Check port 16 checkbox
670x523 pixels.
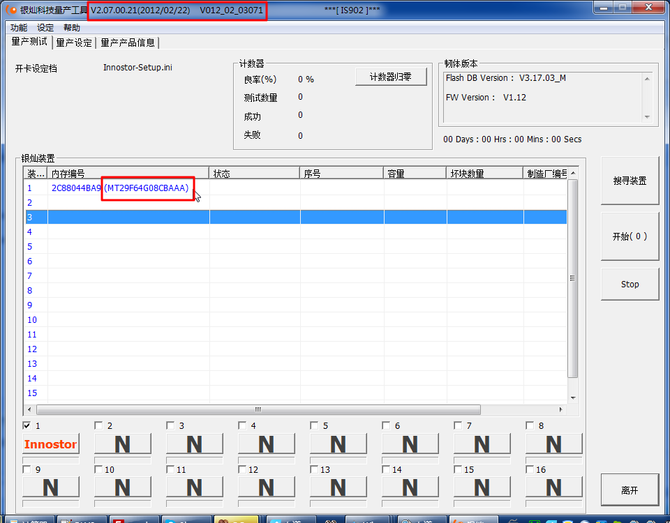point(530,469)
